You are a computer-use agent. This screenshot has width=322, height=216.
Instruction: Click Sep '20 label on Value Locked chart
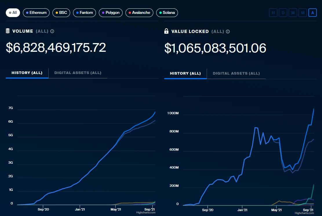(x=208, y=210)
